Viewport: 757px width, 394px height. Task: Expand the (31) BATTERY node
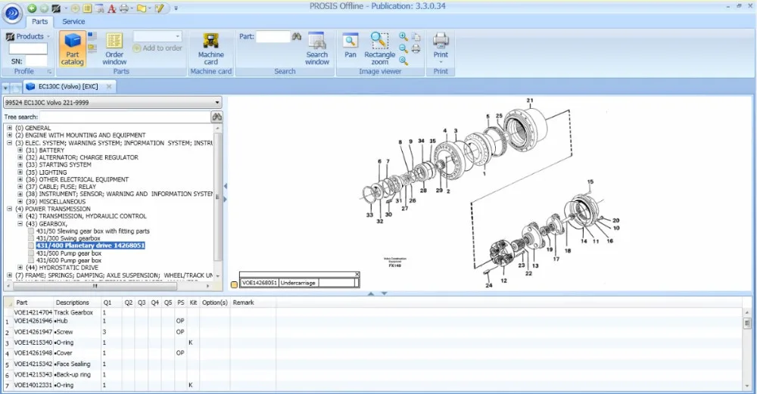point(20,150)
